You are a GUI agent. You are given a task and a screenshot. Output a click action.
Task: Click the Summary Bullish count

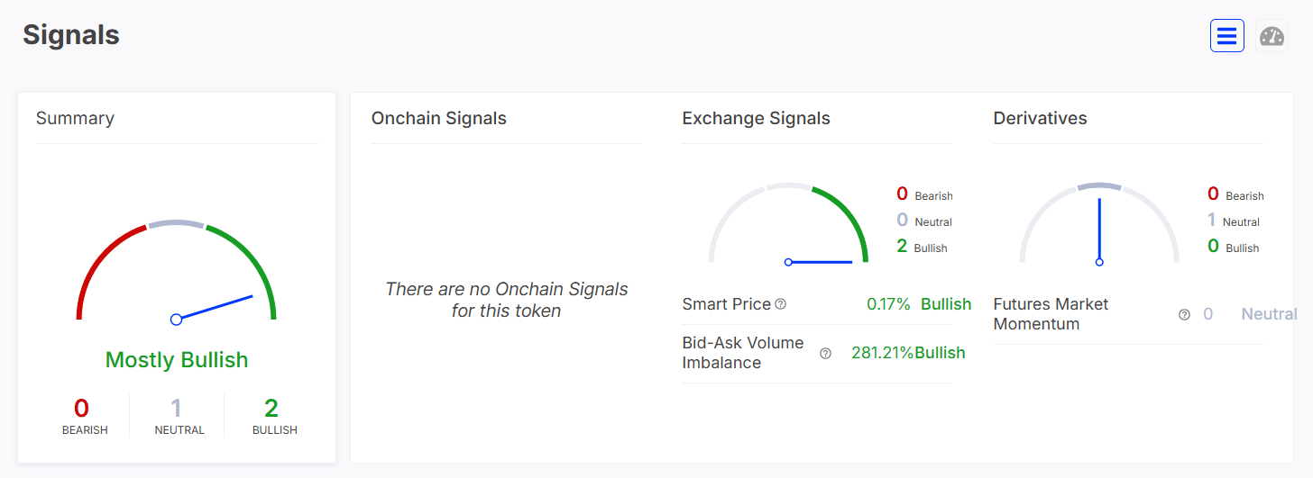pos(271,409)
